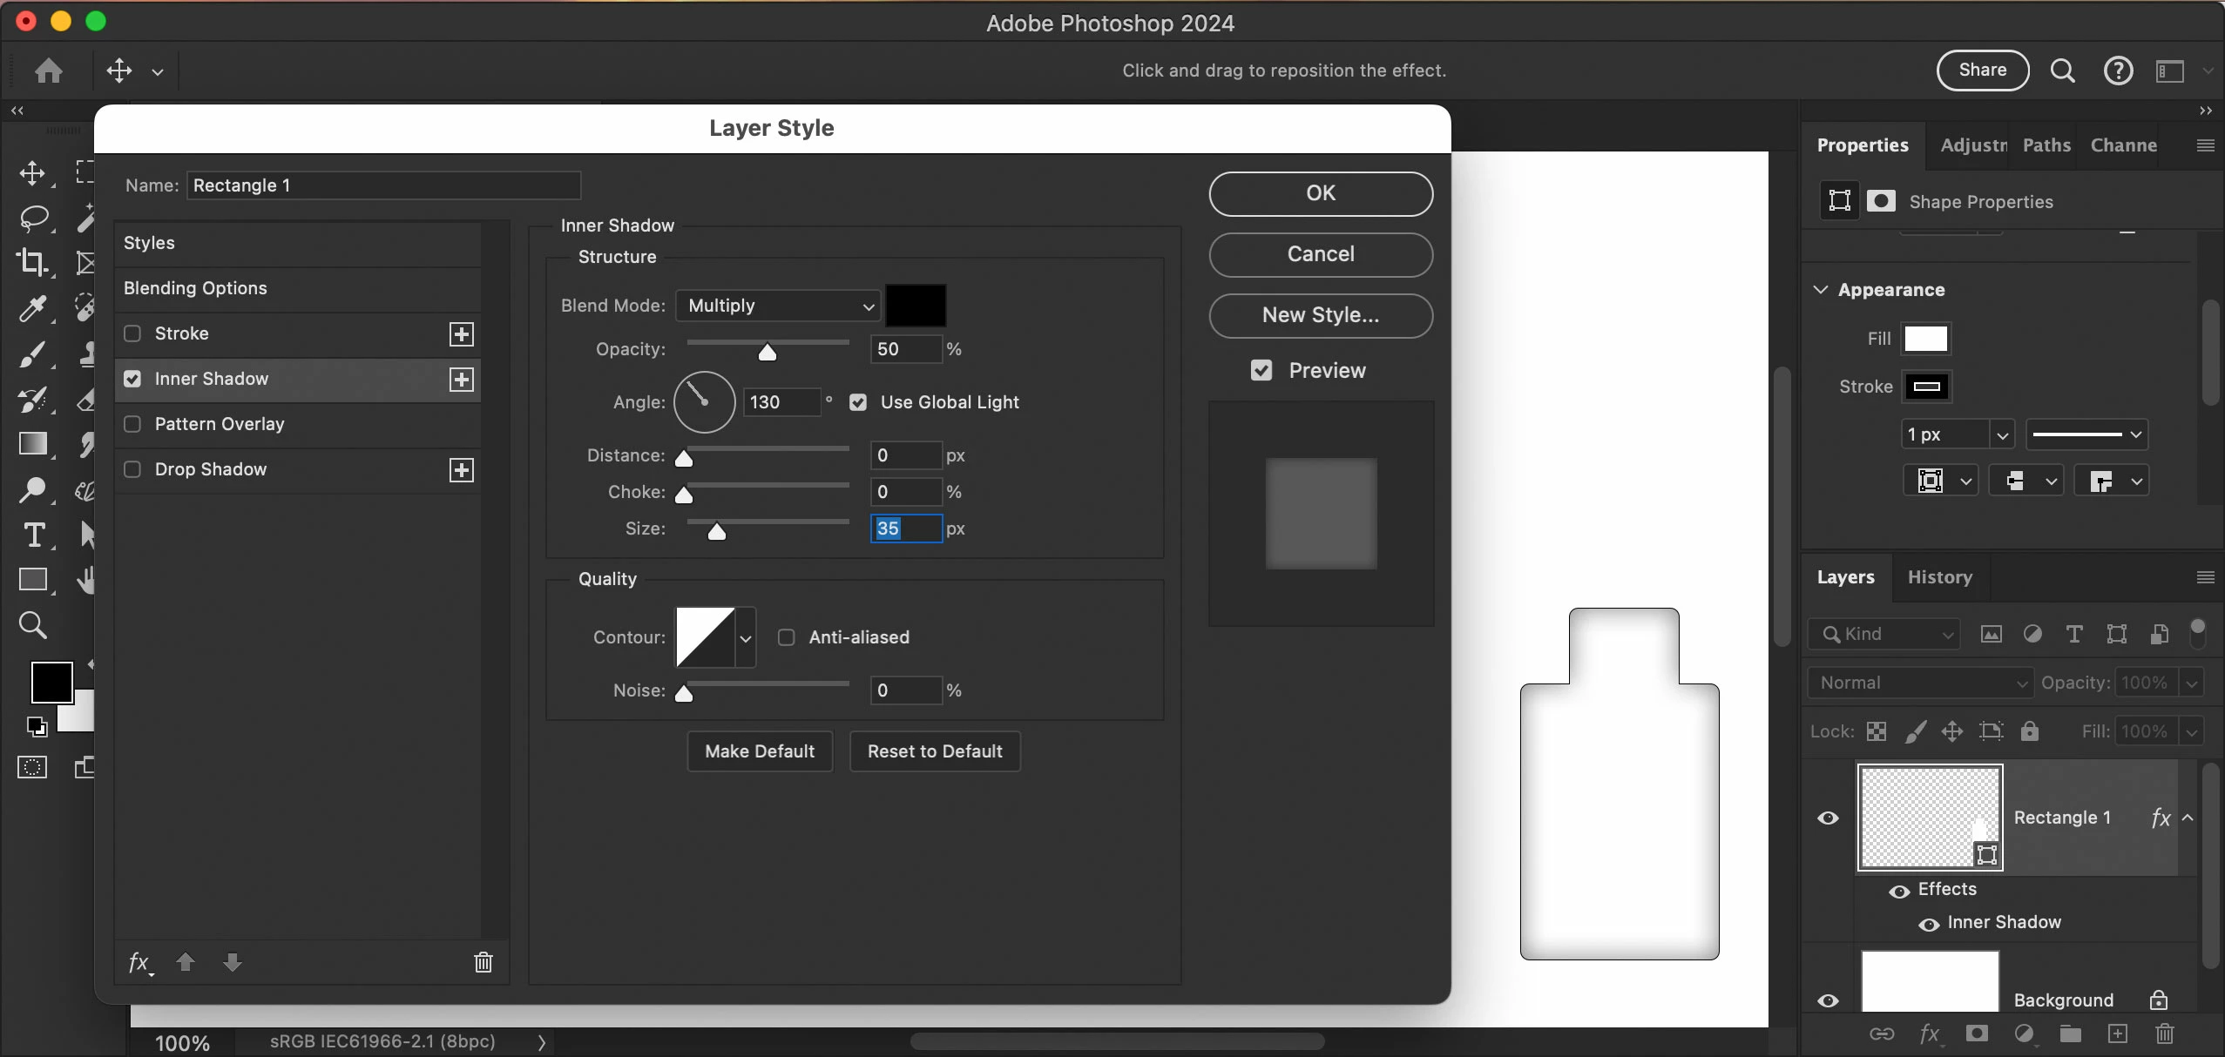Click the Reset to Default button
This screenshot has width=2225, height=1057.
(x=935, y=751)
